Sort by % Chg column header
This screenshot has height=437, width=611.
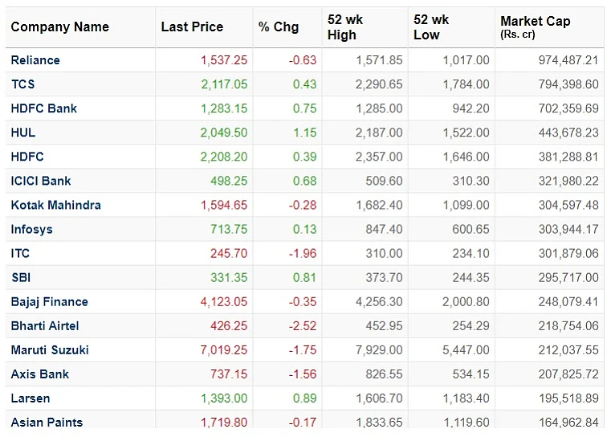pyautogui.click(x=279, y=27)
